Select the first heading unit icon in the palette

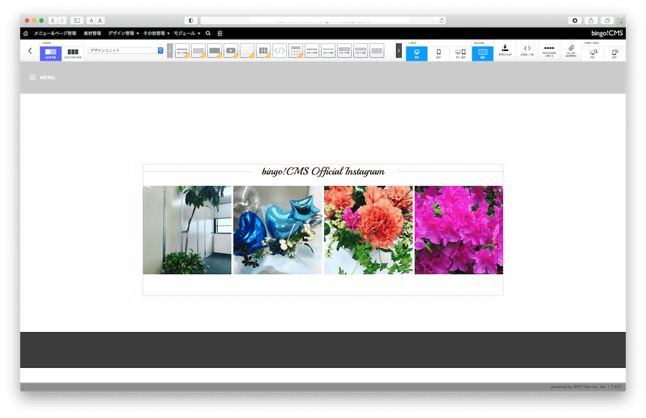(x=182, y=50)
